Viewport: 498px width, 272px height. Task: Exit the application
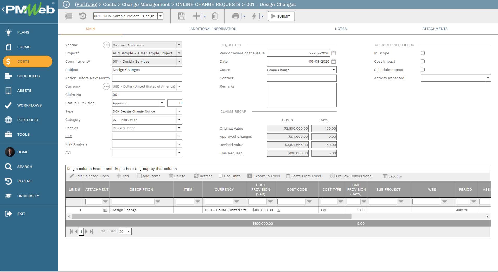click(x=21, y=214)
